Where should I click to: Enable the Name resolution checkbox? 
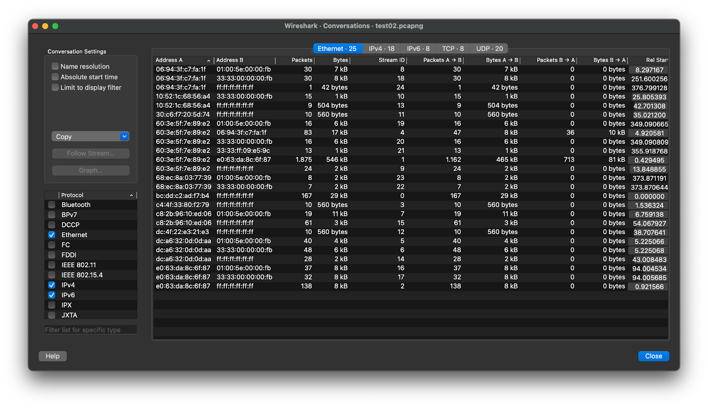point(55,66)
